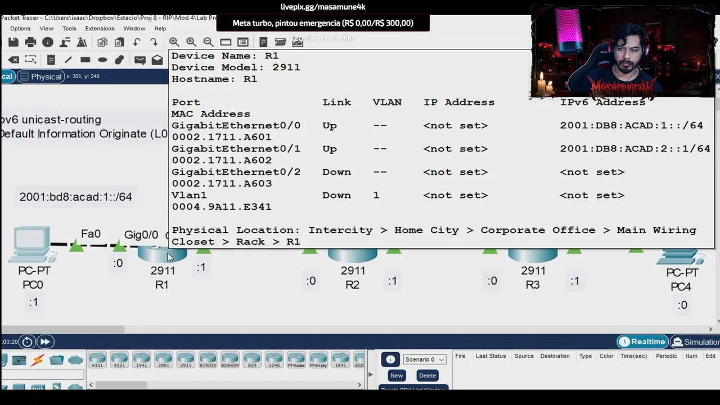
Task: Click the Fast Forward Time button
Action: coord(45,341)
